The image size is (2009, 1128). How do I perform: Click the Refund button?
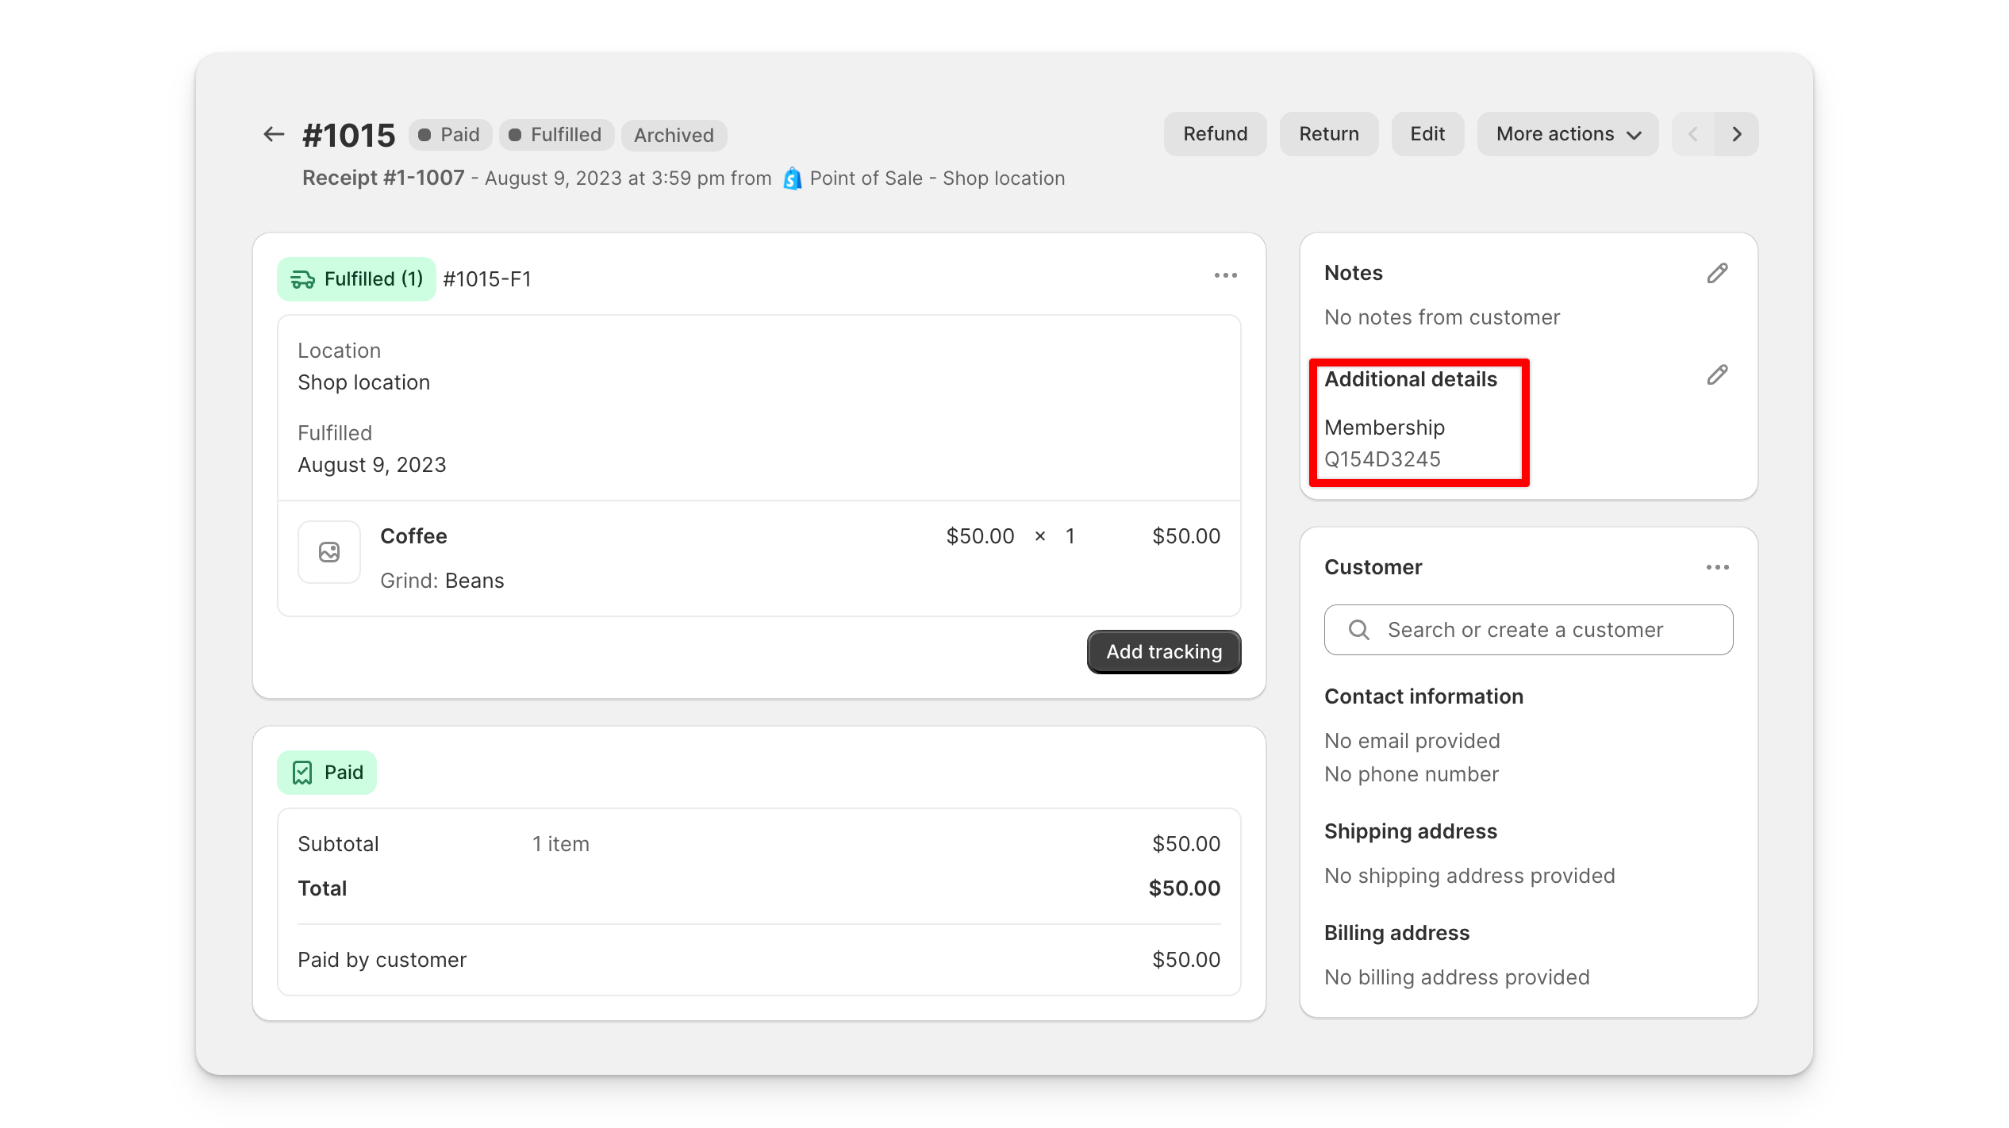click(x=1215, y=133)
